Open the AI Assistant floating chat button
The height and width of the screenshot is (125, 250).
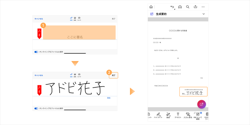[202, 104]
